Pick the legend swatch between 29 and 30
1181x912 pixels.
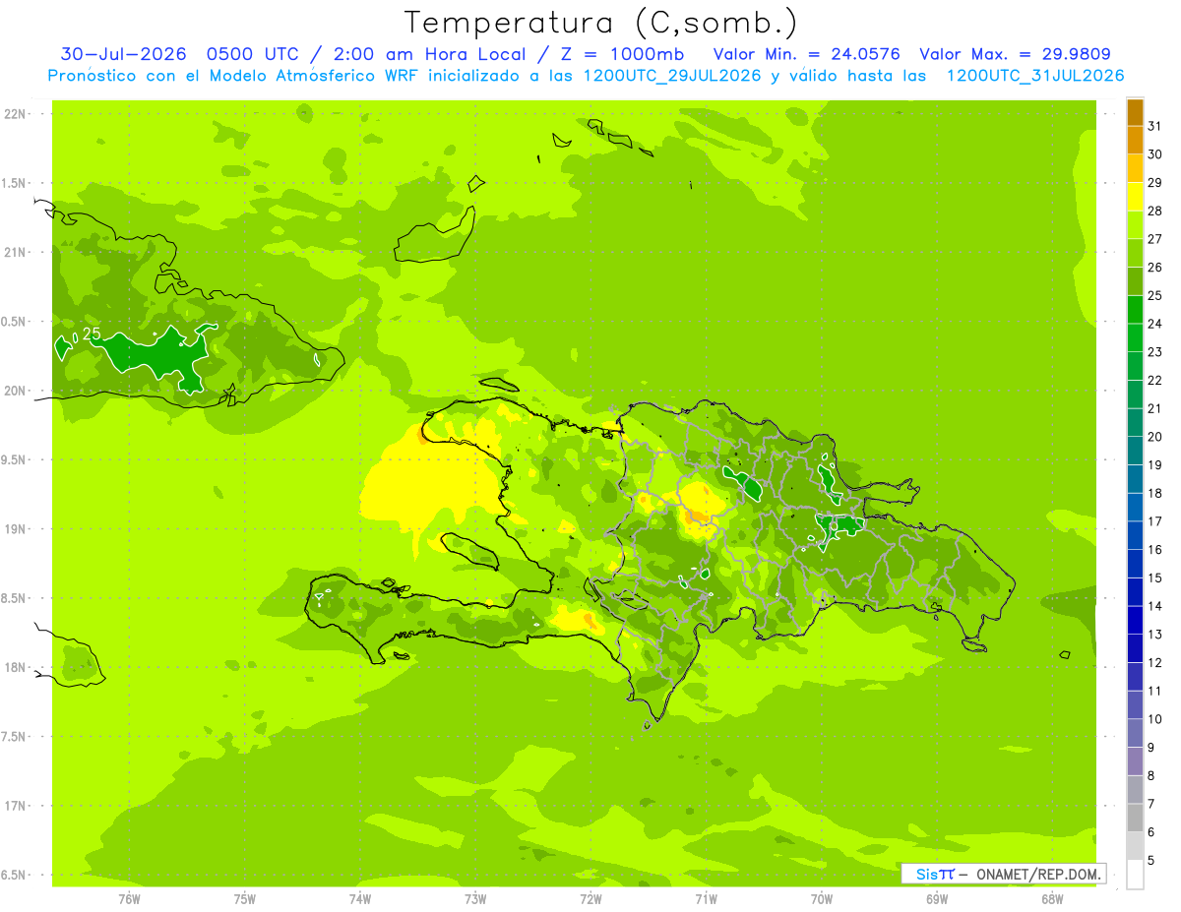(x=1135, y=168)
